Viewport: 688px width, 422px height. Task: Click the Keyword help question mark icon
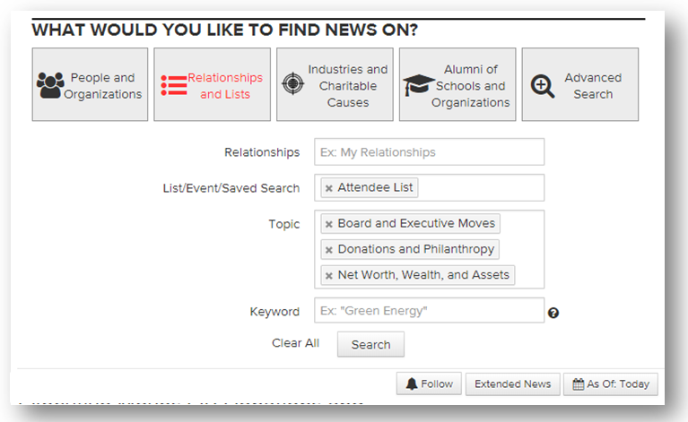tap(553, 313)
